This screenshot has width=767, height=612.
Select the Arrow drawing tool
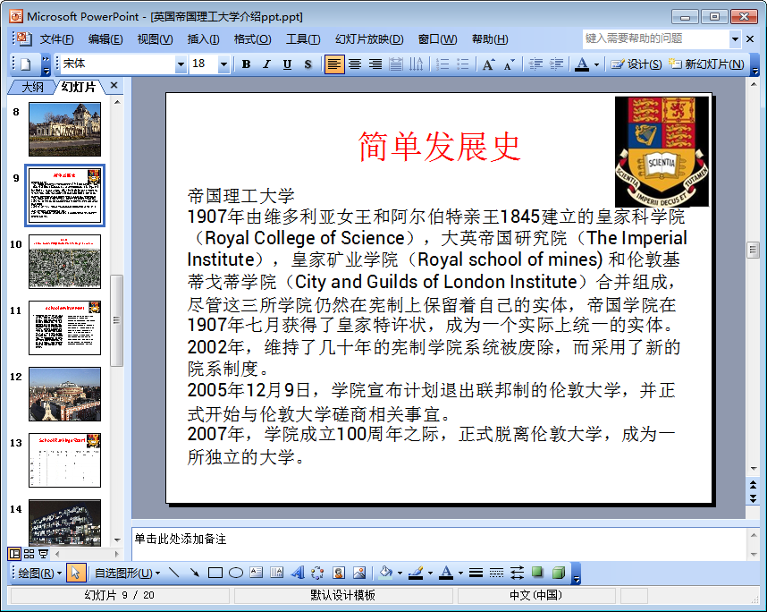(195, 573)
